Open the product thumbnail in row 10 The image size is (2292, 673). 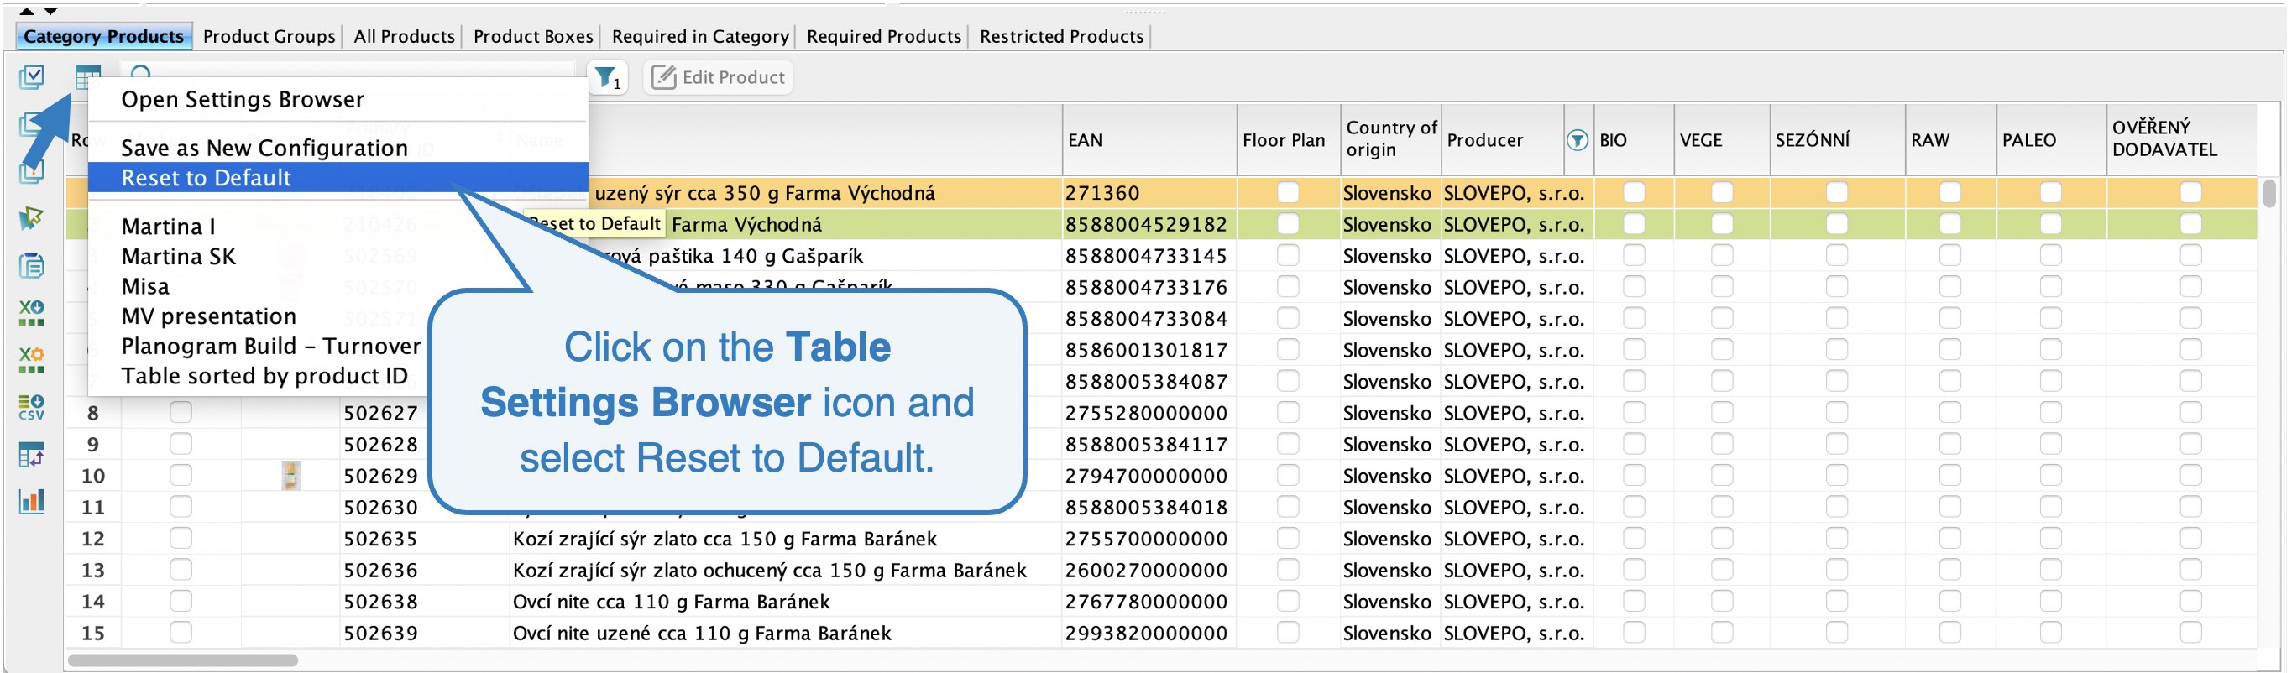(x=290, y=476)
